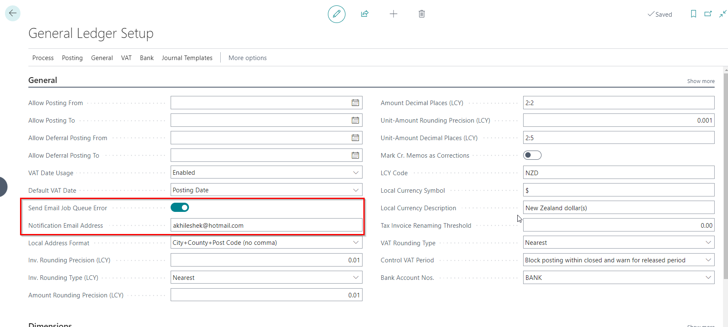
Task: Click the pencil edit icon
Action: 336,14
